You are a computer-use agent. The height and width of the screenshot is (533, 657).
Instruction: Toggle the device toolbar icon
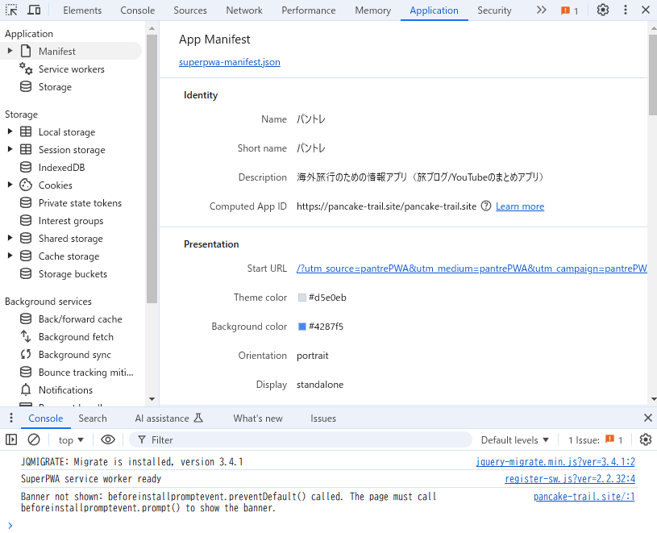click(x=34, y=10)
